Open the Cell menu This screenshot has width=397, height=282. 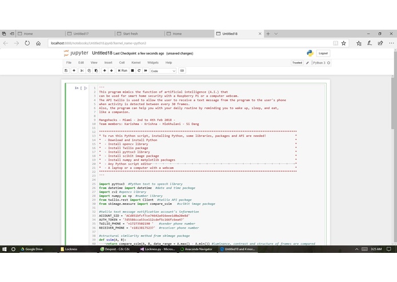(122, 63)
